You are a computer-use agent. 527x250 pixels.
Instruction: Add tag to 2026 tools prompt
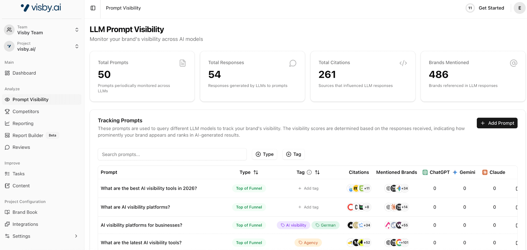(x=308, y=188)
